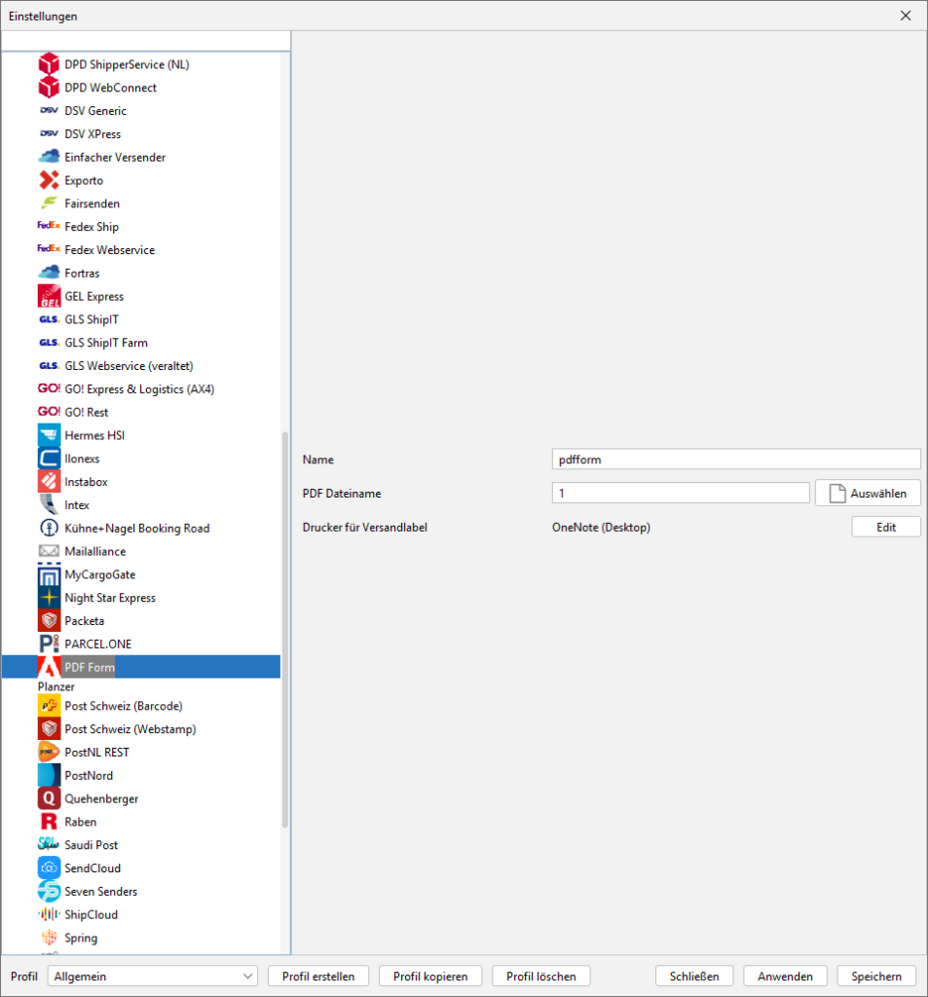The height and width of the screenshot is (997, 928).
Task: Select the Quehenberger Q icon
Action: (49, 798)
